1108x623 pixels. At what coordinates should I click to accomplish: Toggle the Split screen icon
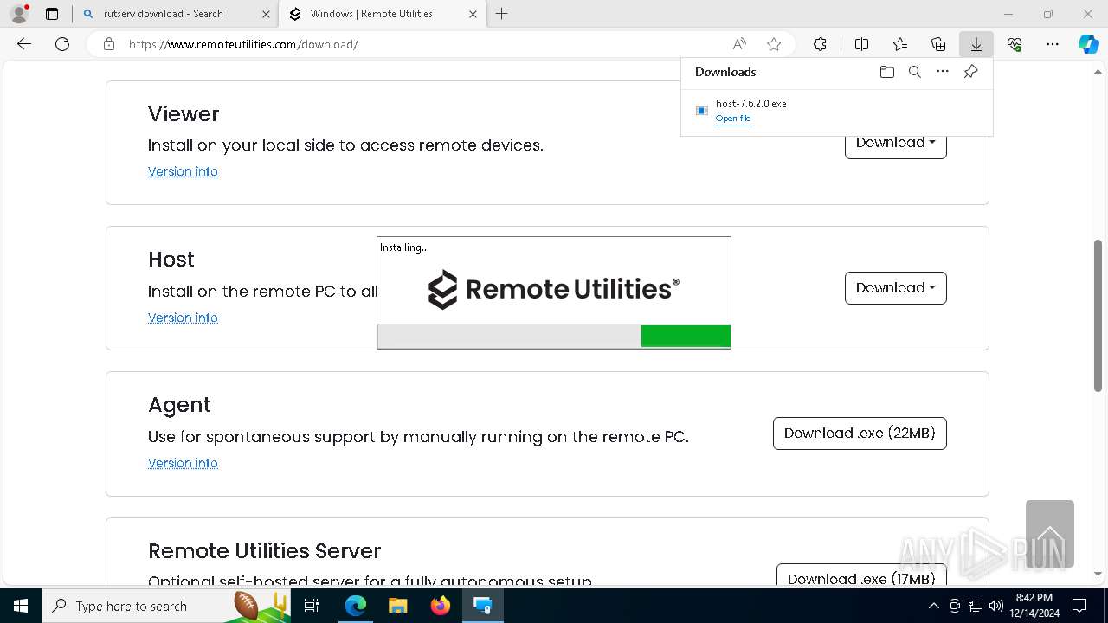point(861,44)
